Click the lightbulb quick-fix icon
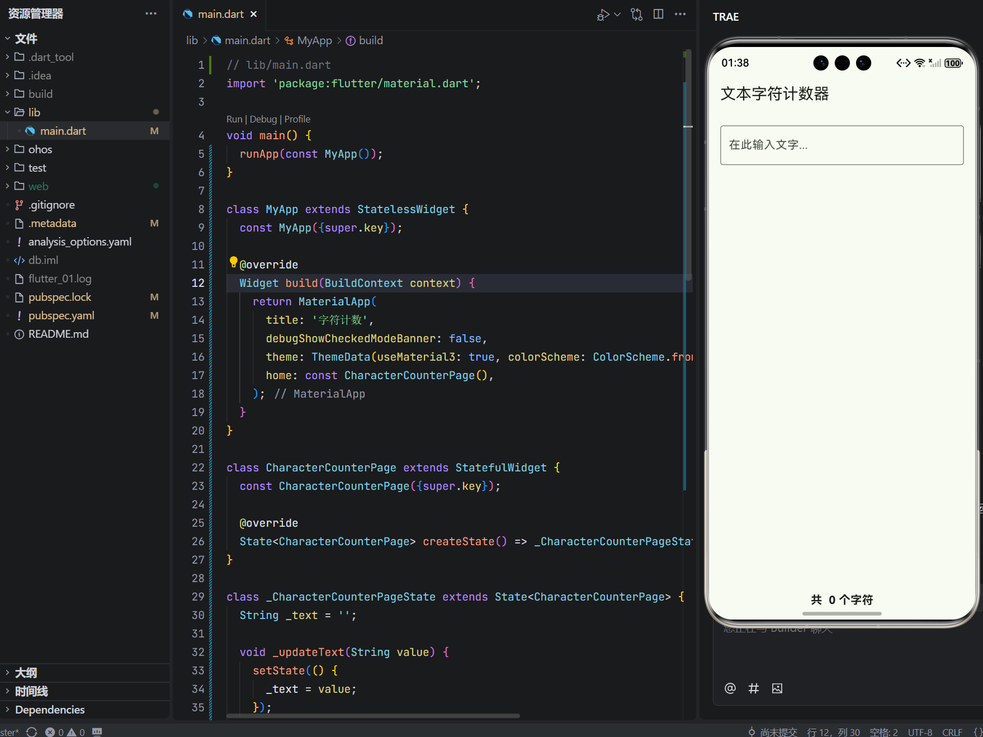The height and width of the screenshot is (737, 983). click(234, 262)
